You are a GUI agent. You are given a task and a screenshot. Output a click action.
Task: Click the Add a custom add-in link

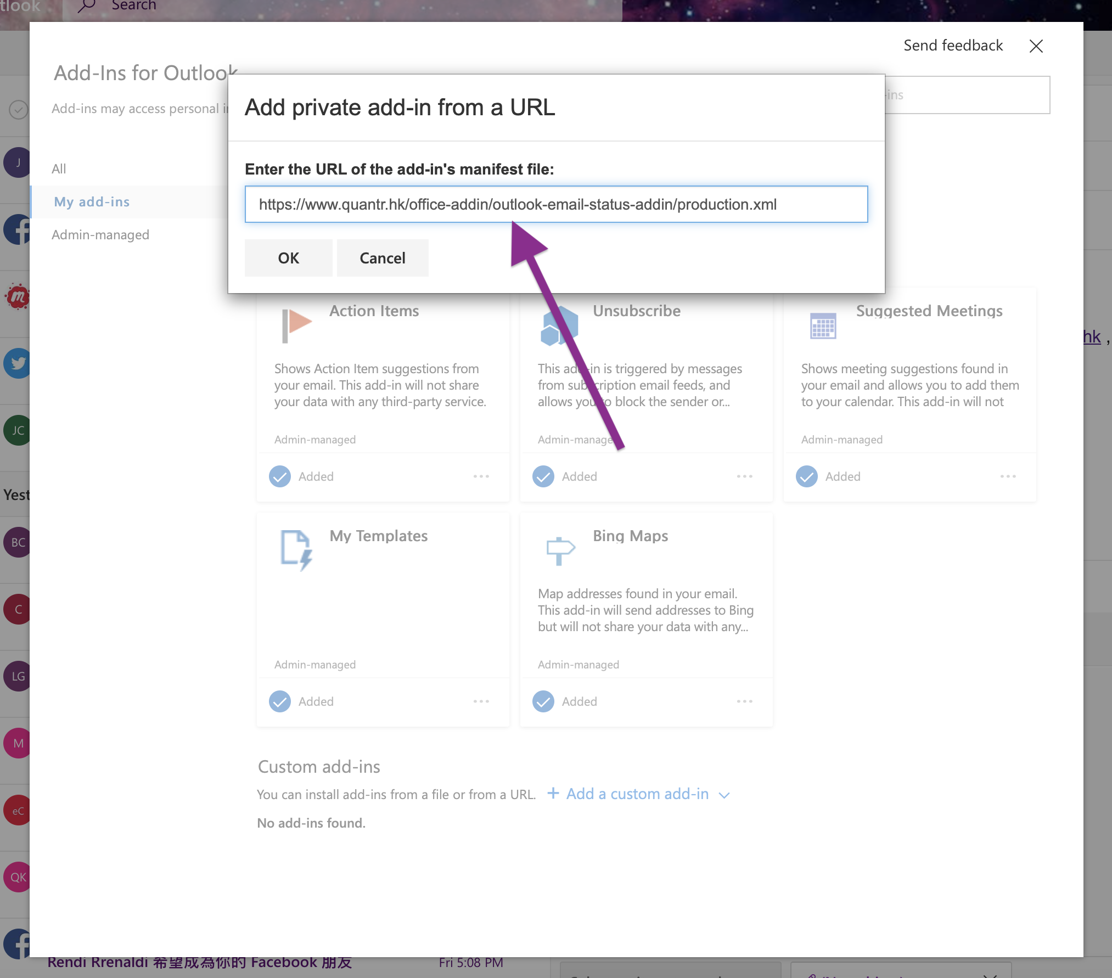638,794
